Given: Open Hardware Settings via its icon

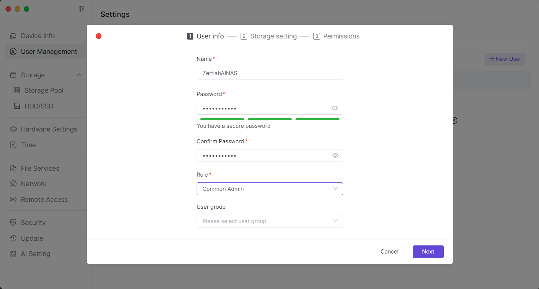Looking at the screenshot, I should click(13, 129).
